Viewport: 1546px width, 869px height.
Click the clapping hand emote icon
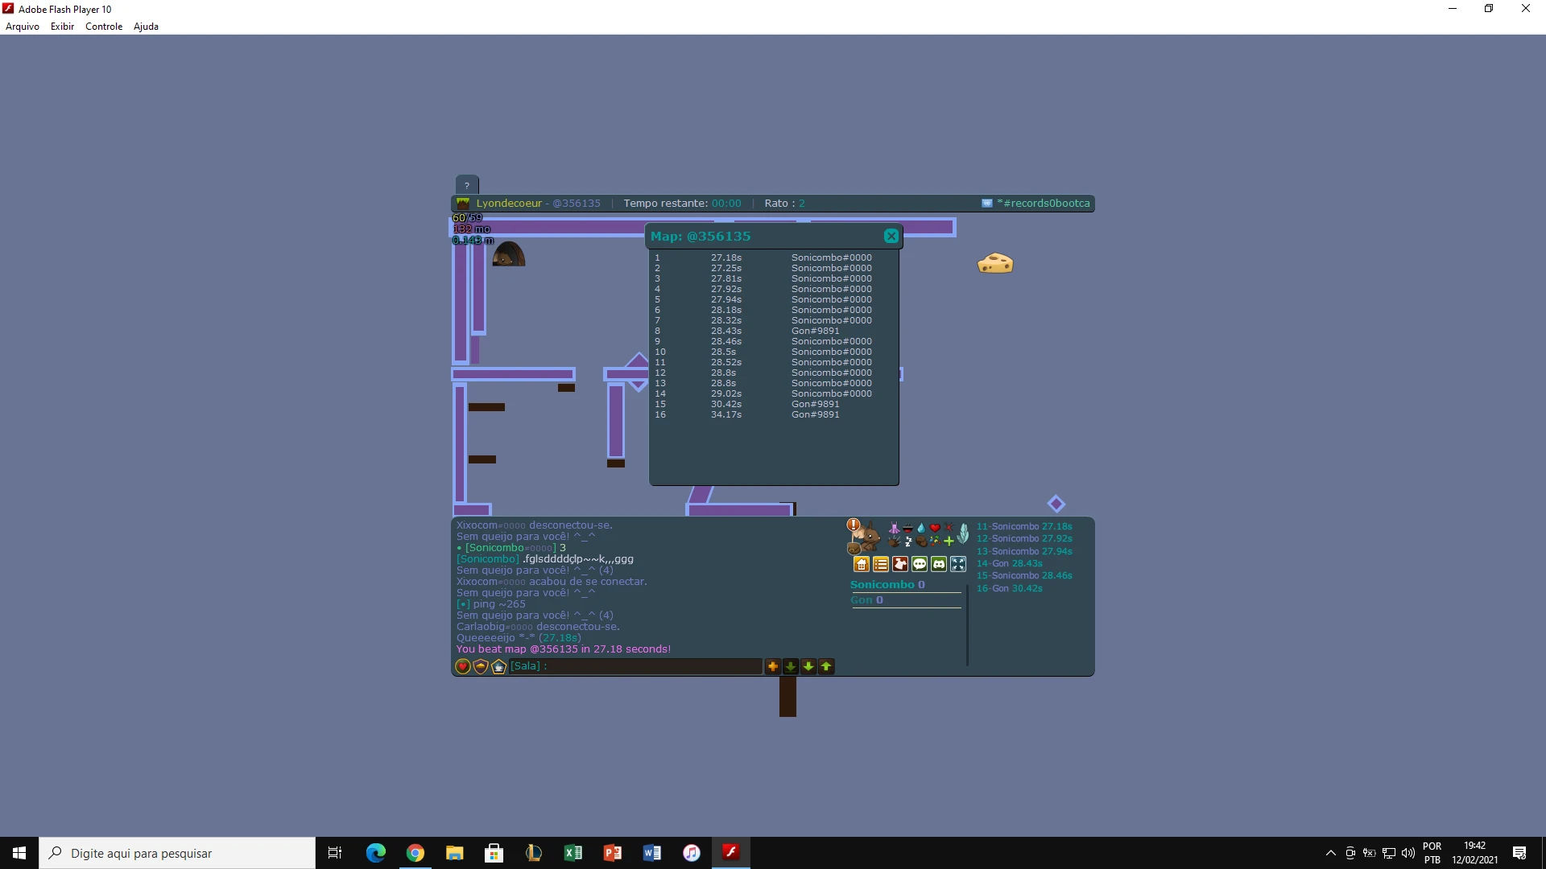pos(895,542)
